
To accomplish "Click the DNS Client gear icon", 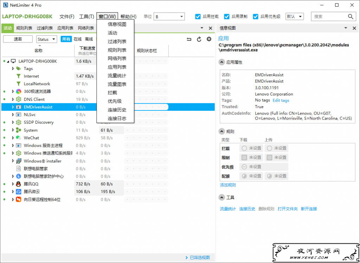I will click(x=19, y=99).
